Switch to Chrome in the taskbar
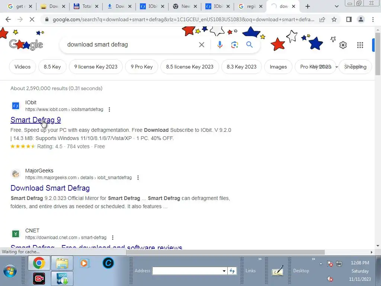 pos(39,263)
